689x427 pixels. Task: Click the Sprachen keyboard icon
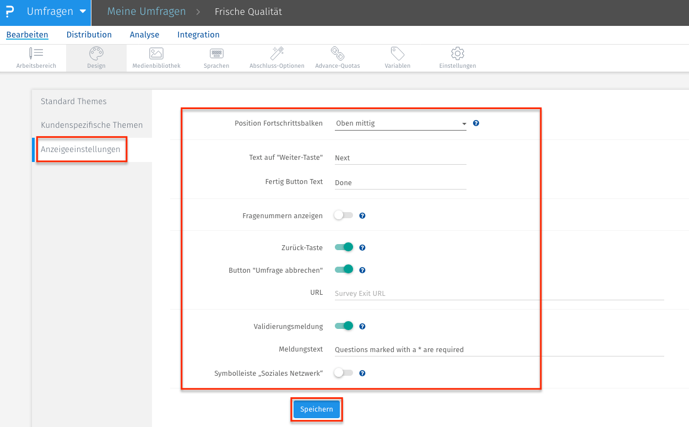[216, 57]
